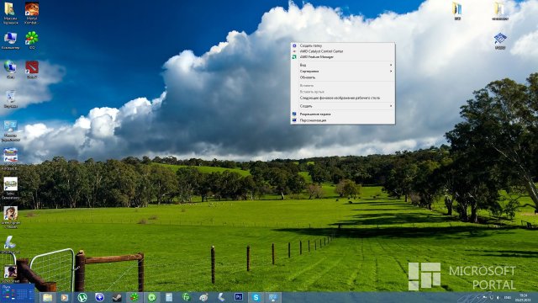The image size is (538, 303).
Task: Select the red knife desktop shortcut
Action: [x=32, y=69]
